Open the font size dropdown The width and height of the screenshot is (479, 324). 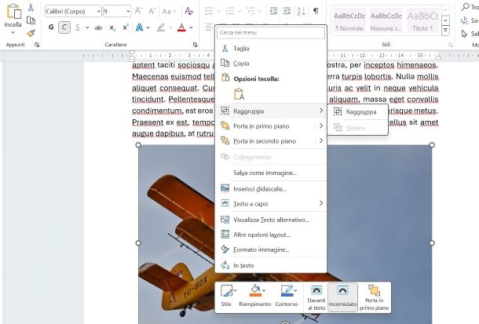coord(117,11)
